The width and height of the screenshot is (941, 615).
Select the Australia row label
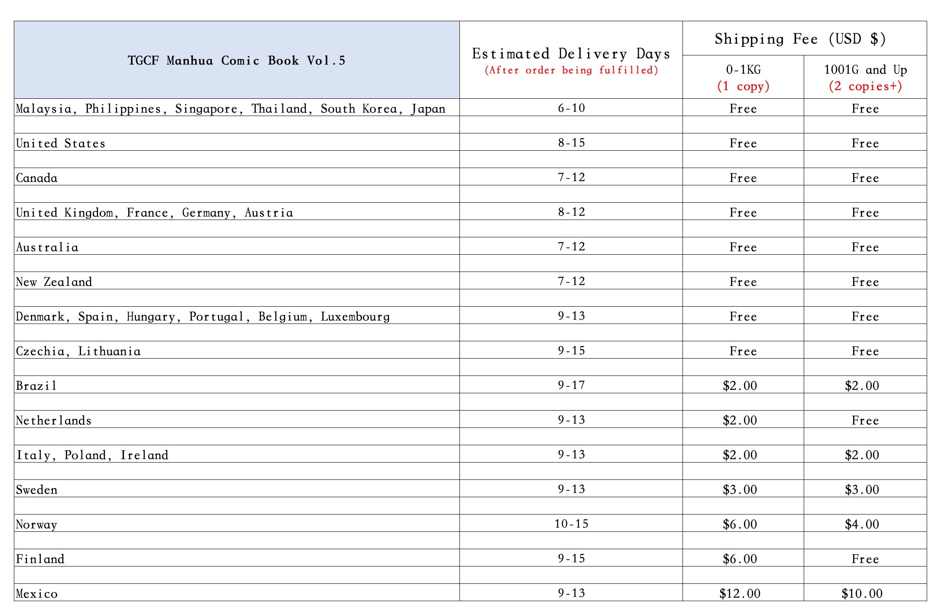[47, 247]
